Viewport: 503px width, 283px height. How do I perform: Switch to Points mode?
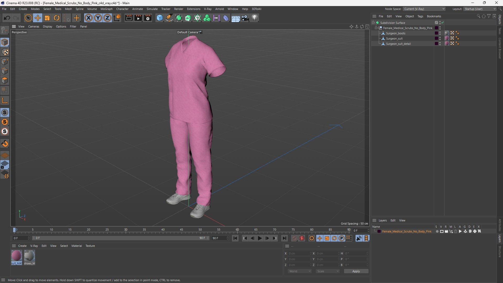click(5, 62)
